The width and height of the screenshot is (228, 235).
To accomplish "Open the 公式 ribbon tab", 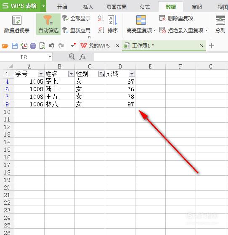I will [145, 7].
